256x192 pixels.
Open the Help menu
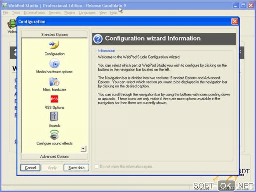pos(113,13)
